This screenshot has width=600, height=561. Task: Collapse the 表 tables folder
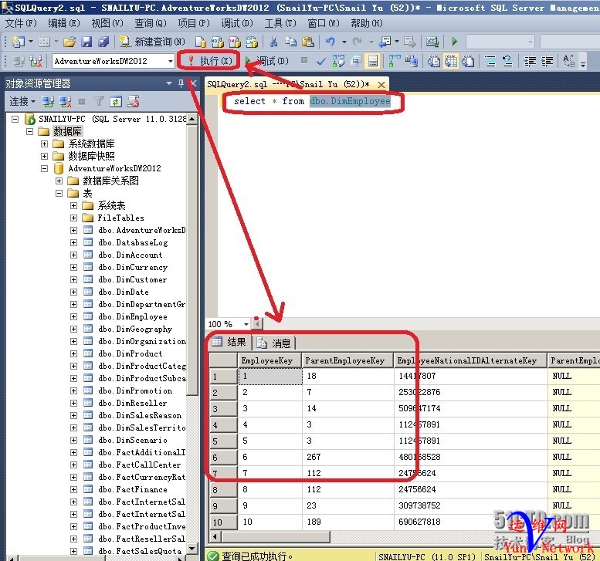coord(59,193)
